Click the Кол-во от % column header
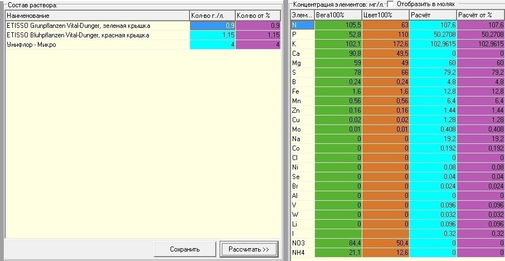This screenshot has height=261, width=505. click(x=258, y=16)
